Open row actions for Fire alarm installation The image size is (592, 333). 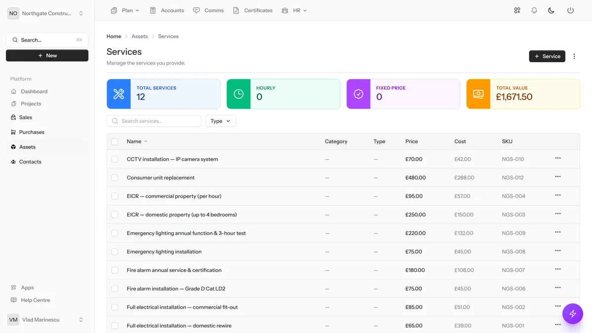[558, 288]
